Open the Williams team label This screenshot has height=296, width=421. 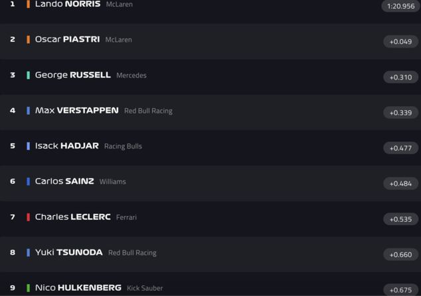pos(112,182)
